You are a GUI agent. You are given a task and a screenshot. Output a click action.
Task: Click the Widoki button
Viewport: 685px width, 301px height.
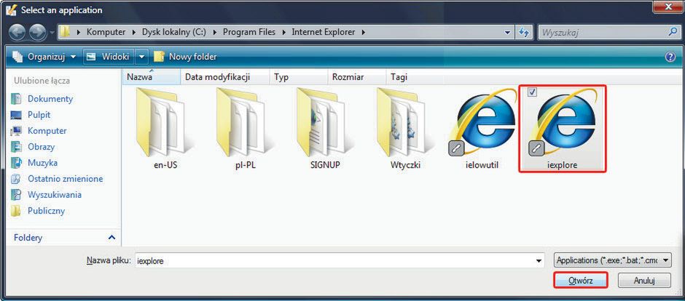109,57
